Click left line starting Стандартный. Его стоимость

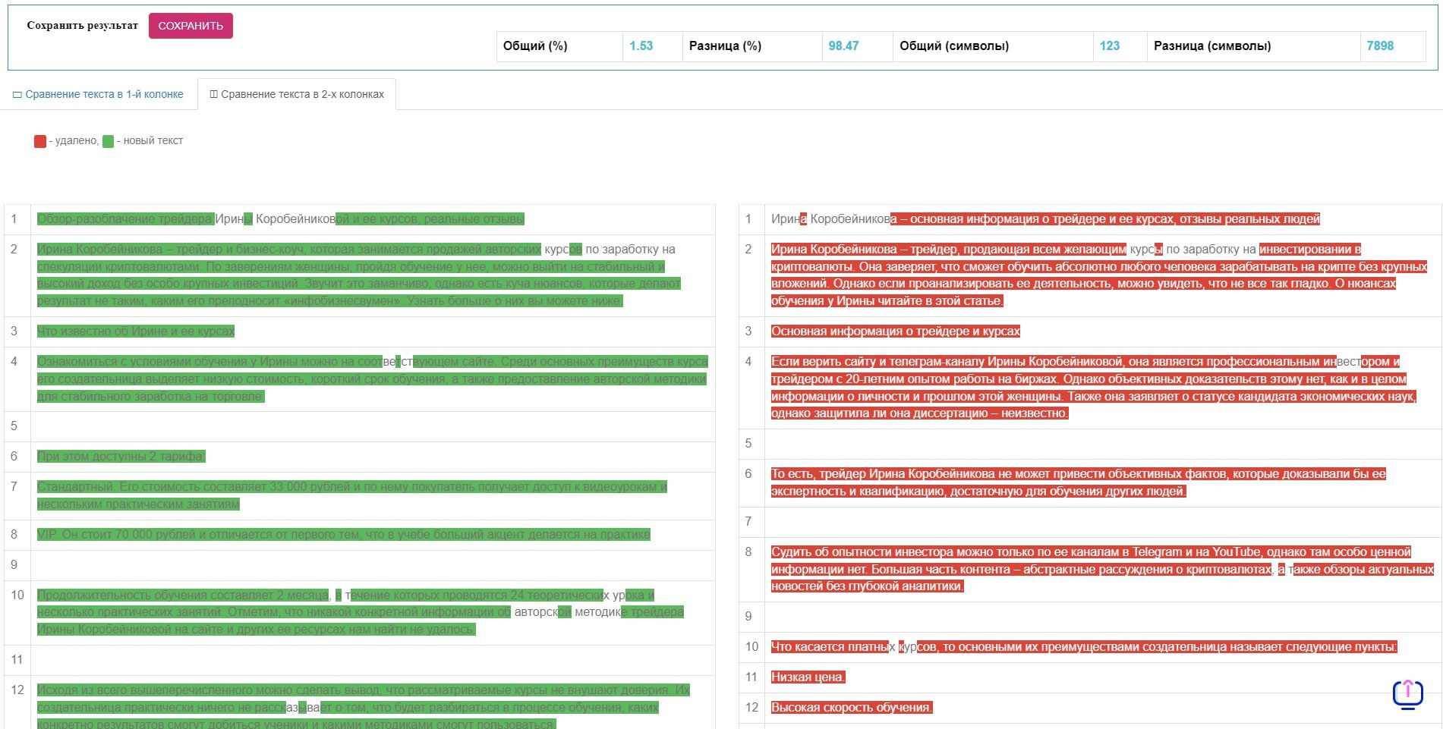(352, 495)
